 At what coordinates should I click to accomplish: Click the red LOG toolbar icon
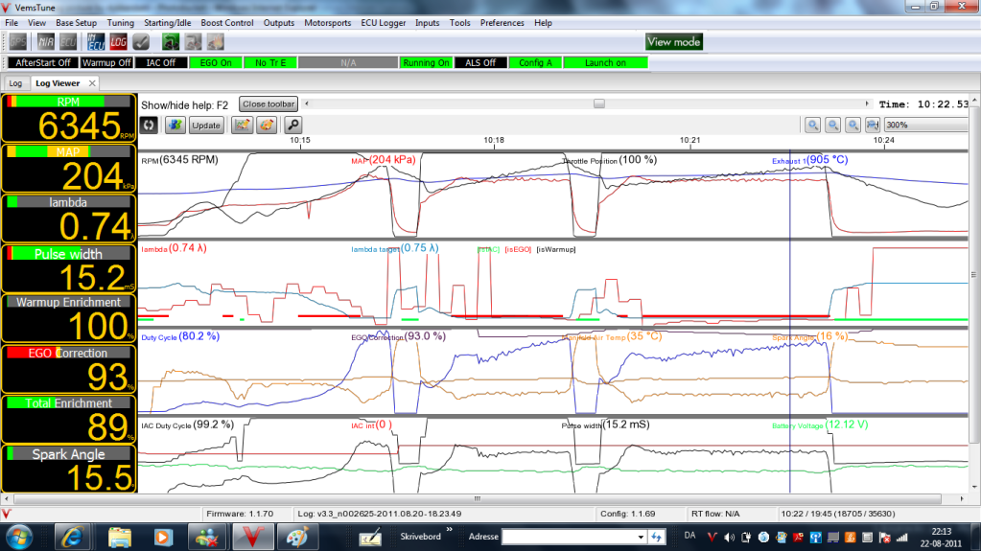pos(118,41)
